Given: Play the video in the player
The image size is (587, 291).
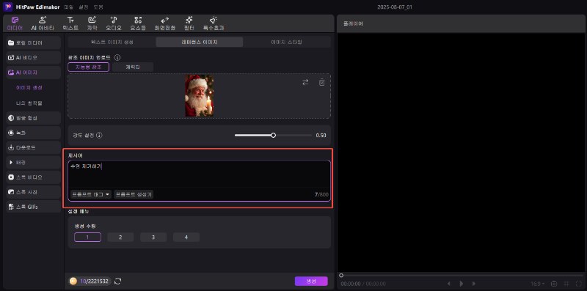Looking at the screenshot, I should pyautogui.click(x=462, y=284).
